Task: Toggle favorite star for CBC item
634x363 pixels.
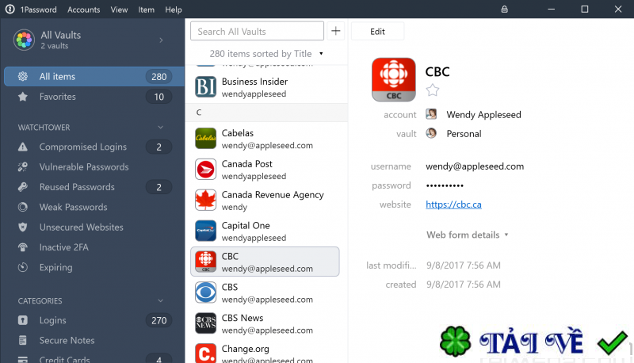Action: pyautogui.click(x=432, y=90)
